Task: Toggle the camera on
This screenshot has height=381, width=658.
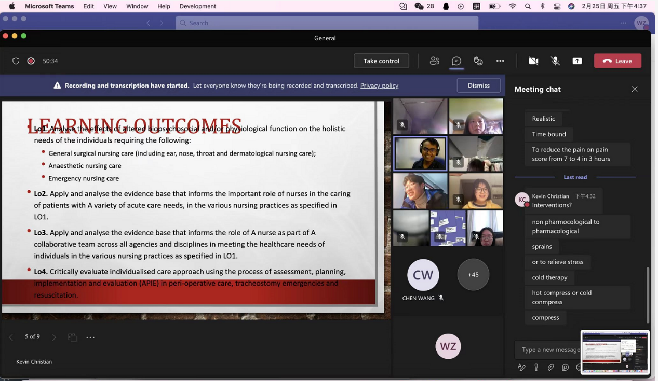Action: pos(533,61)
